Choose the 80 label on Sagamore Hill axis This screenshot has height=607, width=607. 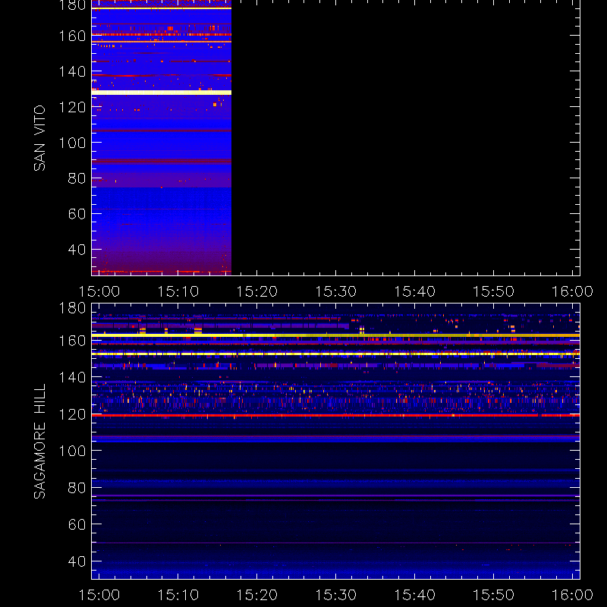(77, 488)
